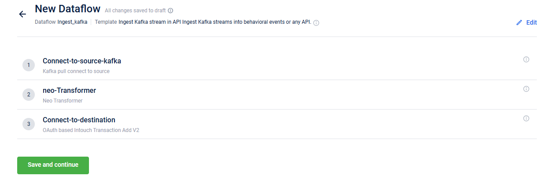The width and height of the screenshot is (558, 187).
Task: Click info icon after the template description
Action: pos(316,23)
